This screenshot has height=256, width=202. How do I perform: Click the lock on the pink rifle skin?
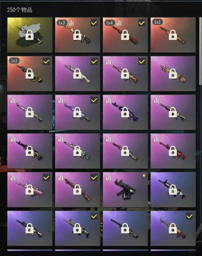coord(29,190)
